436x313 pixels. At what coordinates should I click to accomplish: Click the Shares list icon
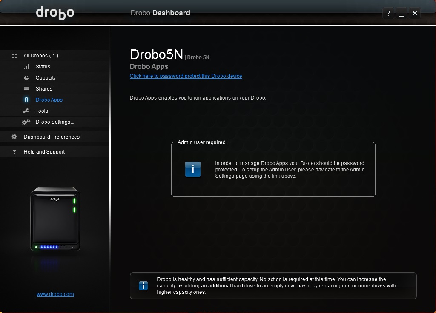tap(26, 88)
